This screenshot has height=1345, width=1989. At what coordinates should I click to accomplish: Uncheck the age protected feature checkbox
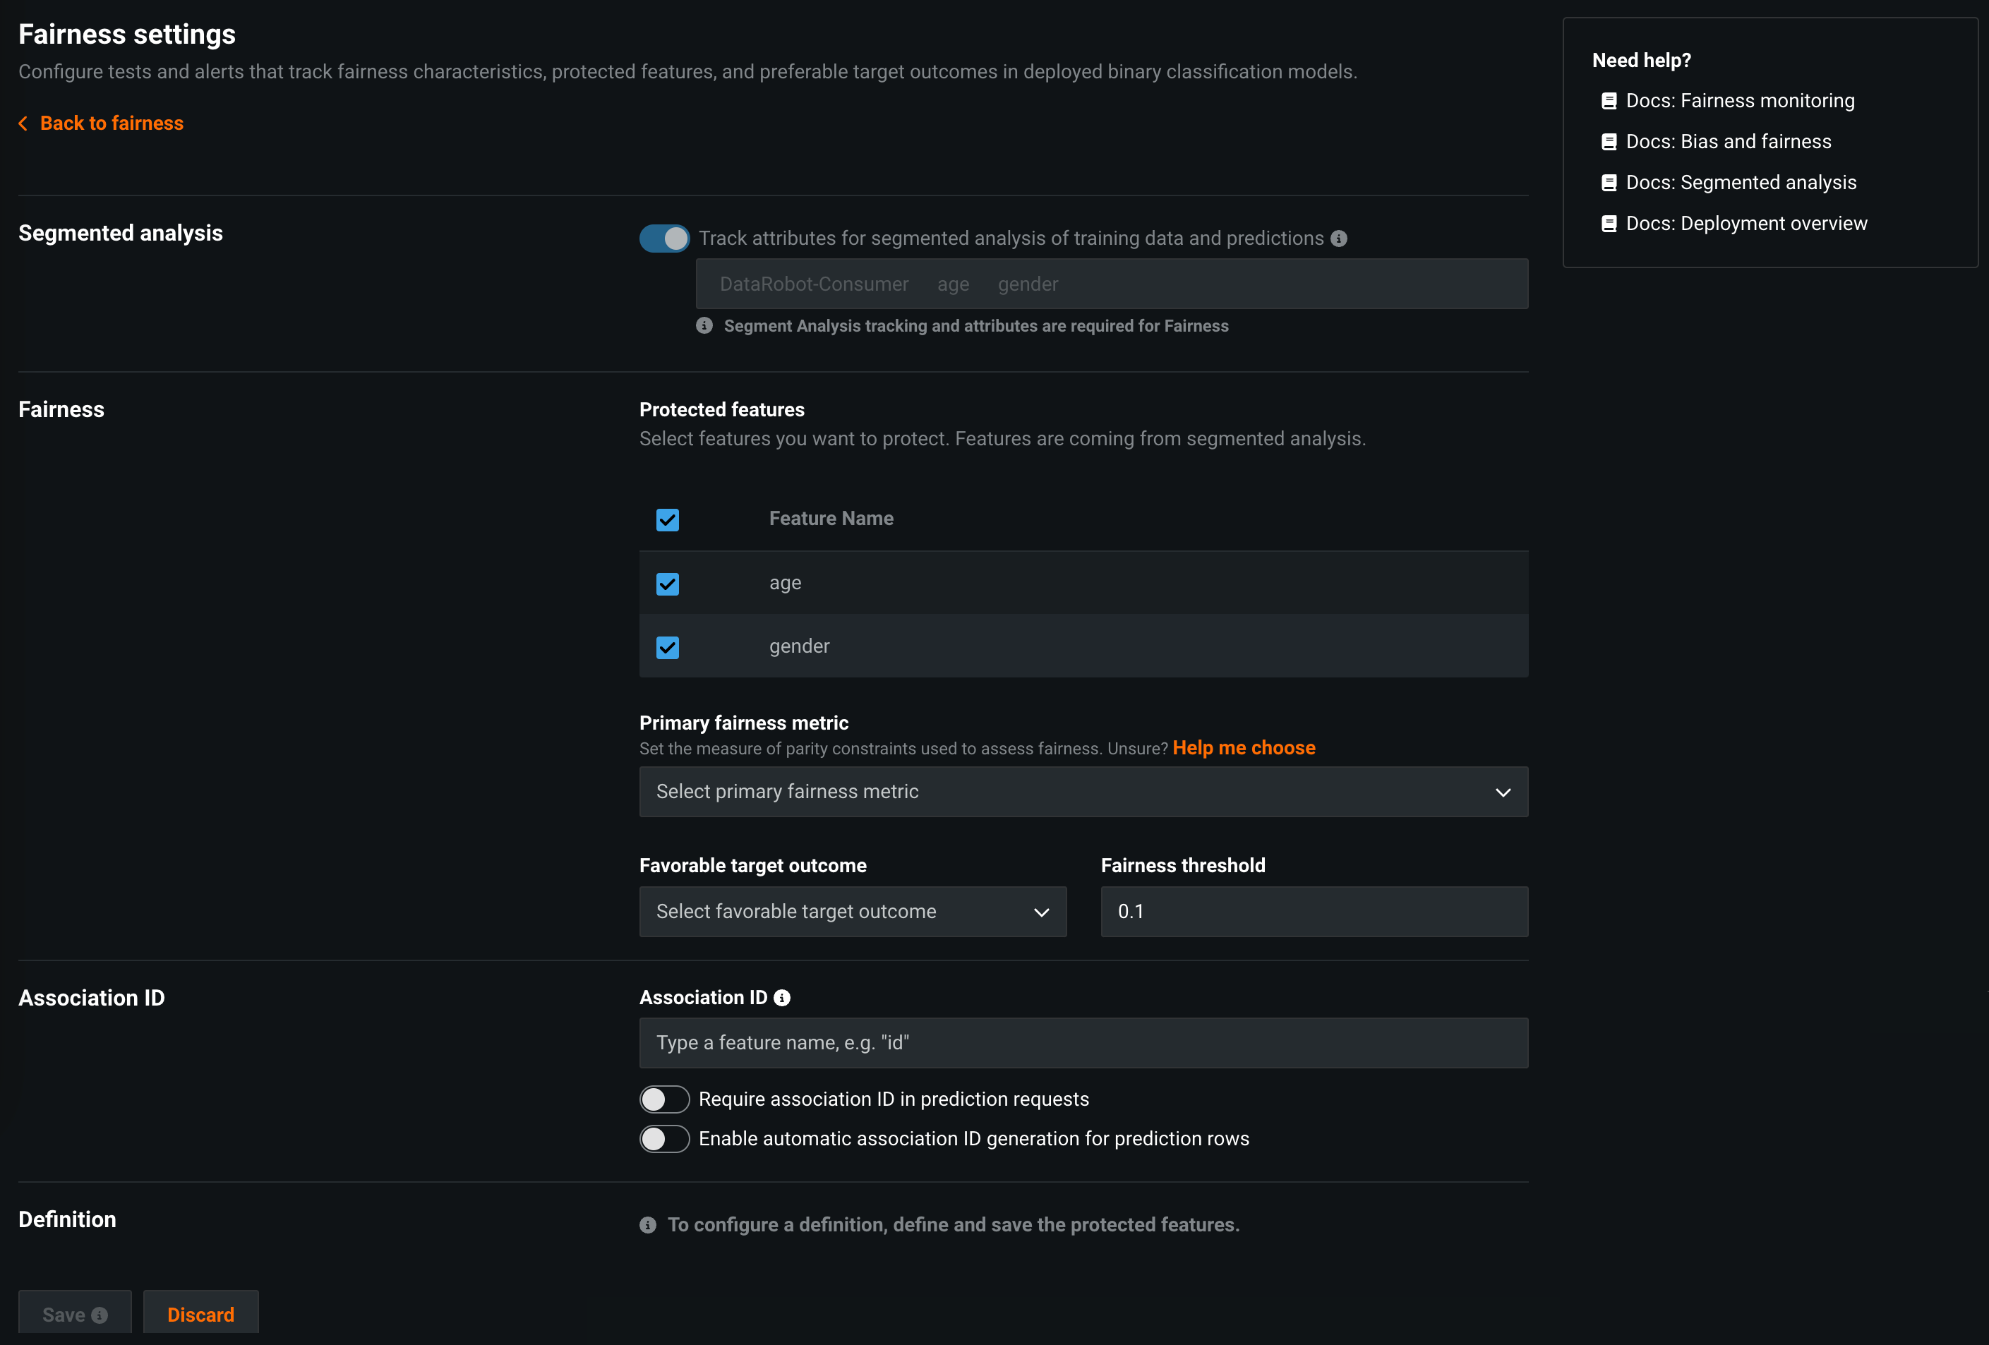[x=668, y=584]
